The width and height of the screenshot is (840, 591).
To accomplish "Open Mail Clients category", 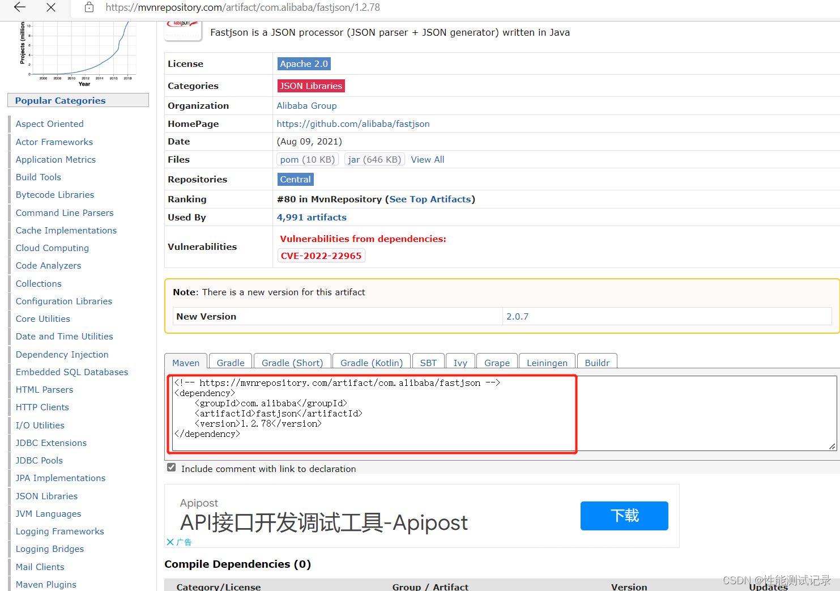I will (40, 567).
